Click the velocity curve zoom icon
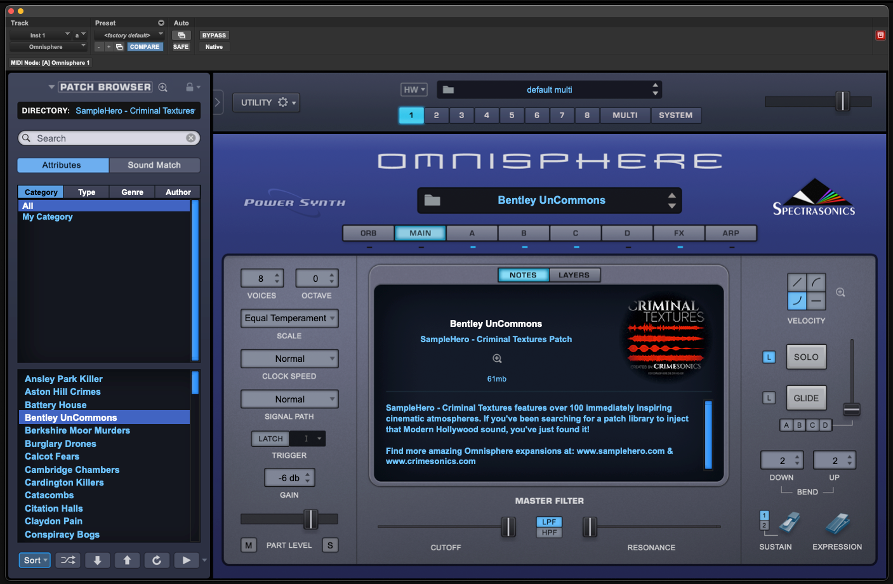 tap(840, 292)
